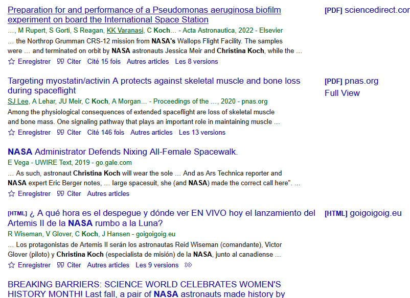Open Autres articles for Pseudomonas biofilm result
Screen dimensions: 410x298
point(148,62)
